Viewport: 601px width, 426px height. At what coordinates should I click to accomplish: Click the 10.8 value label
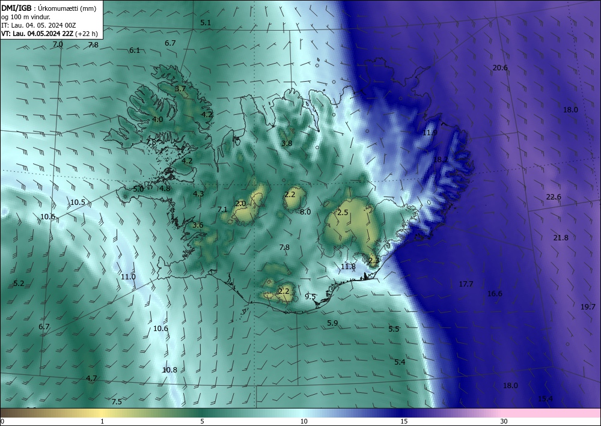click(x=169, y=370)
